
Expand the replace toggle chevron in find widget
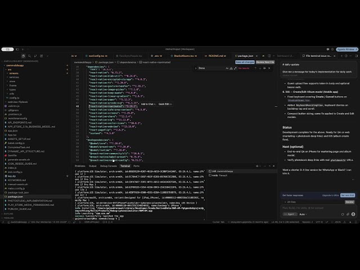(196, 68)
